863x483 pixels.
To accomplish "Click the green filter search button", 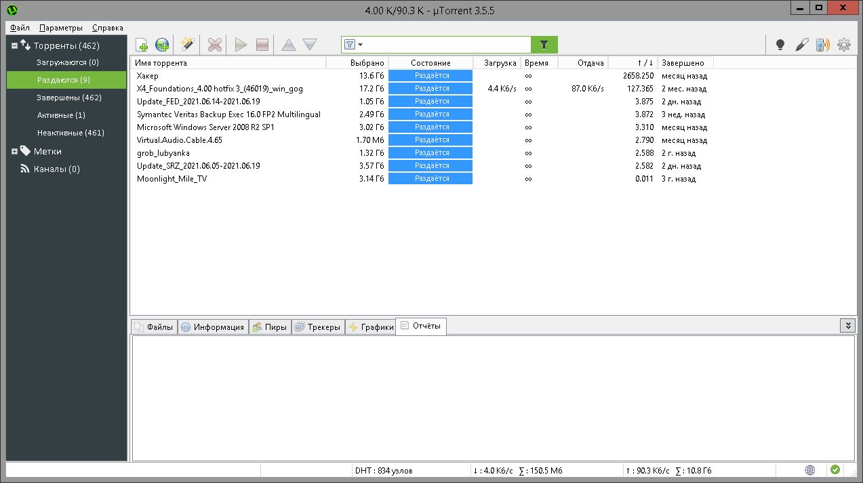I will [x=544, y=45].
